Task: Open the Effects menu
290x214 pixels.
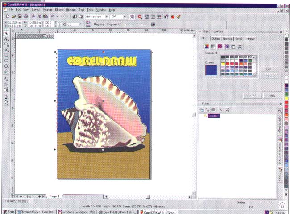Action: [x=59, y=9]
